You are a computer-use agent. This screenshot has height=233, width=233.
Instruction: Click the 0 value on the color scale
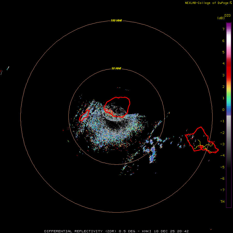(x=223, y=110)
